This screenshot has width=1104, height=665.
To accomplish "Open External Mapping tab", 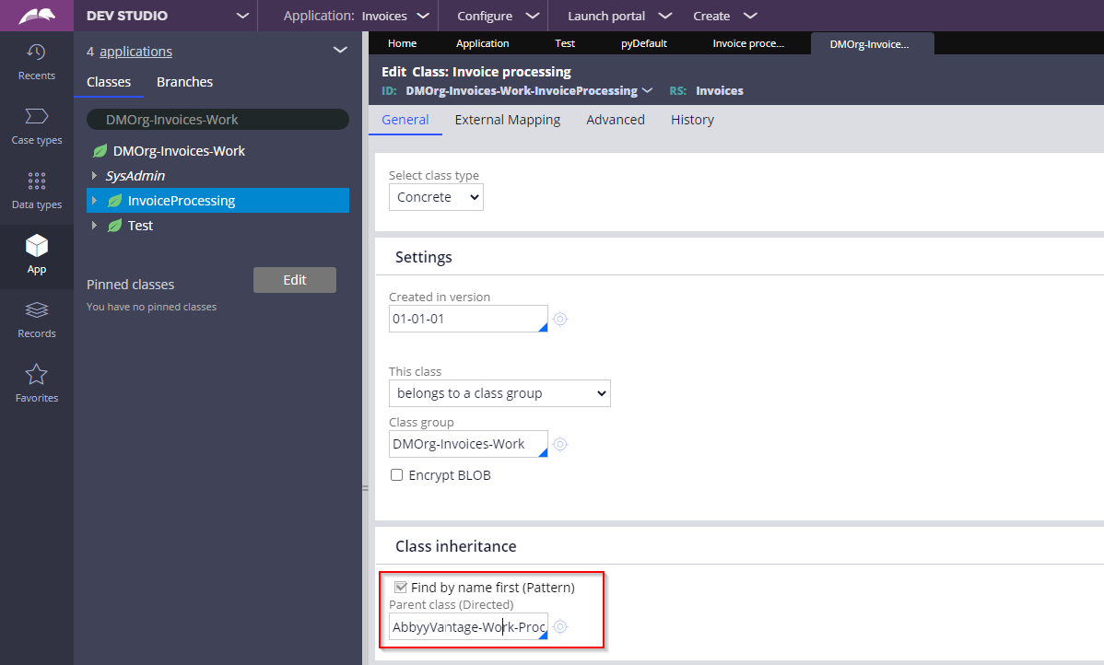I will [x=508, y=120].
